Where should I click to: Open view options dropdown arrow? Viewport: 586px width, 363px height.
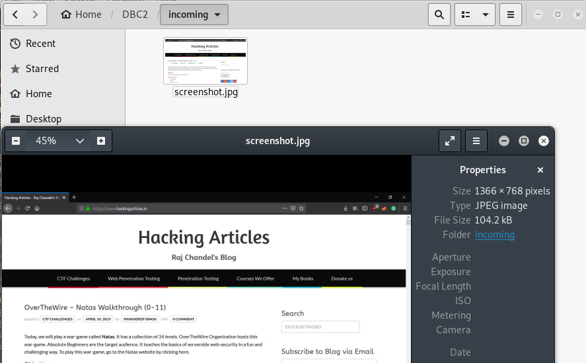click(486, 15)
